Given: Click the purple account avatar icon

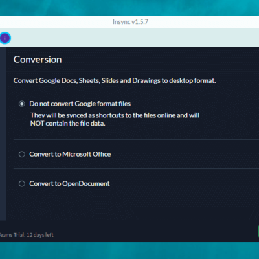Looking at the screenshot, I should [5, 38].
